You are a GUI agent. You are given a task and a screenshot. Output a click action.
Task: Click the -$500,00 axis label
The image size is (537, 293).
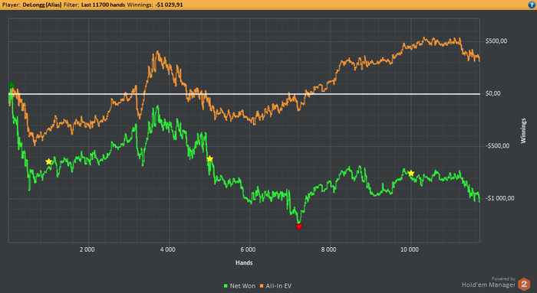tap(497, 146)
